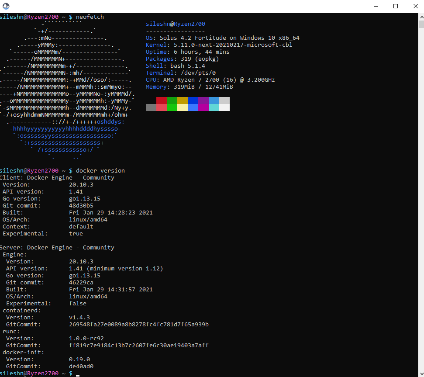Viewport: 424px width, 377px height.
Task: Click the dark blue neofetch color block
Action: pos(193,100)
